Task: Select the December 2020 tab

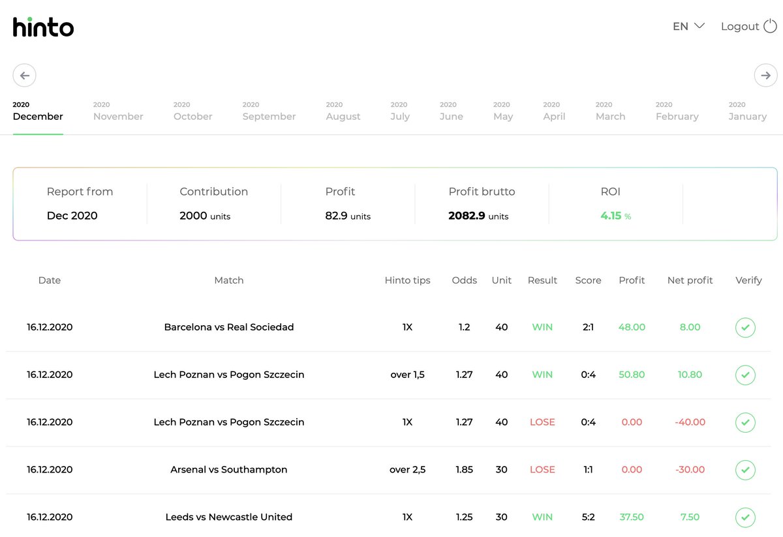Action: 38,111
